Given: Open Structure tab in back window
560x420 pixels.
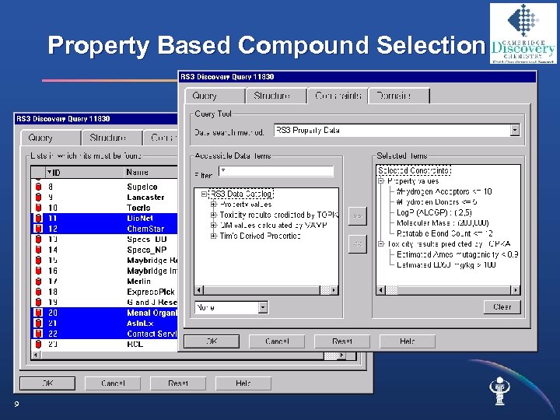Looking at the screenshot, I should click(112, 138).
